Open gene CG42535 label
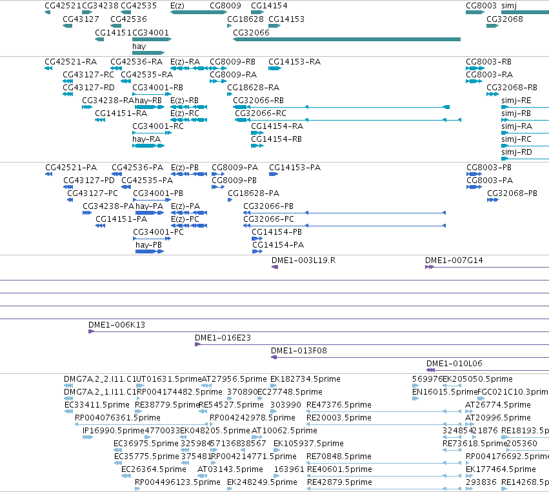 pos(139,6)
